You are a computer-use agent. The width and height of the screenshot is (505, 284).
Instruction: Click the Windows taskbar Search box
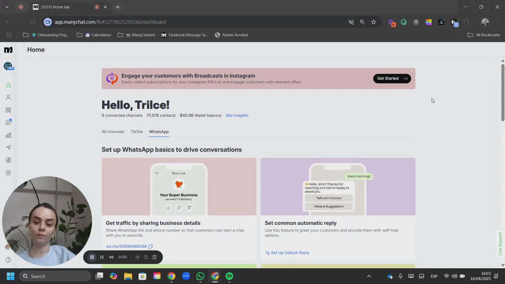(x=55, y=276)
